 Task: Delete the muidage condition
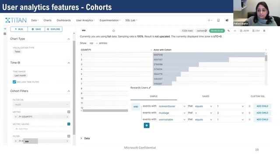click(249, 113)
